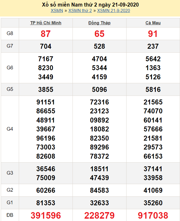Select the Cà Mau G8 number 91
The width and height of the screenshot is (180, 221).
[153, 34]
